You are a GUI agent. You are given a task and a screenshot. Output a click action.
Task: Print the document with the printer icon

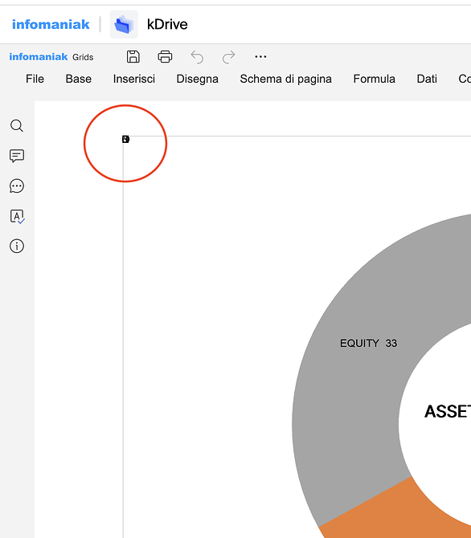coord(165,57)
